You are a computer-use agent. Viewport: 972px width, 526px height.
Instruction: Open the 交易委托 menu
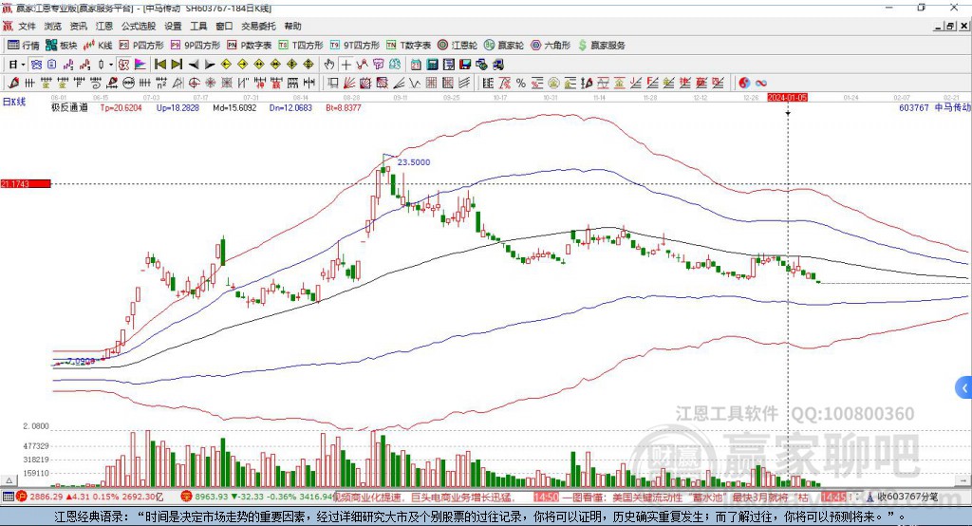[258, 26]
